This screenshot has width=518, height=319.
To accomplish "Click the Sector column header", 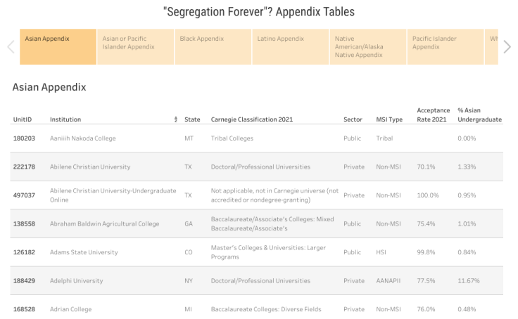I will 353,119.
